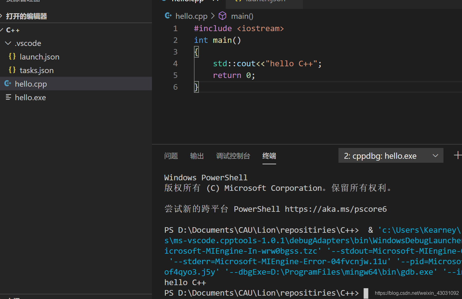Click the opening brace on line 3
The width and height of the screenshot is (462, 299).
196,52
